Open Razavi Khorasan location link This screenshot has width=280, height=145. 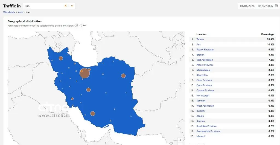point(205,50)
